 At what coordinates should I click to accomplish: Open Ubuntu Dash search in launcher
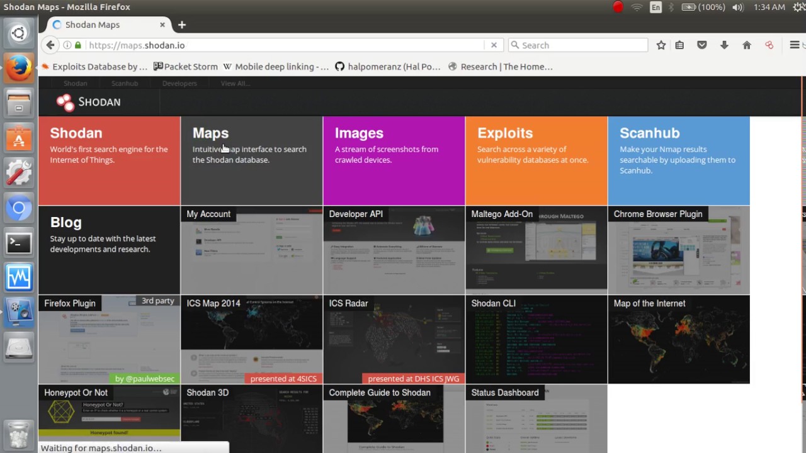[x=19, y=33]
